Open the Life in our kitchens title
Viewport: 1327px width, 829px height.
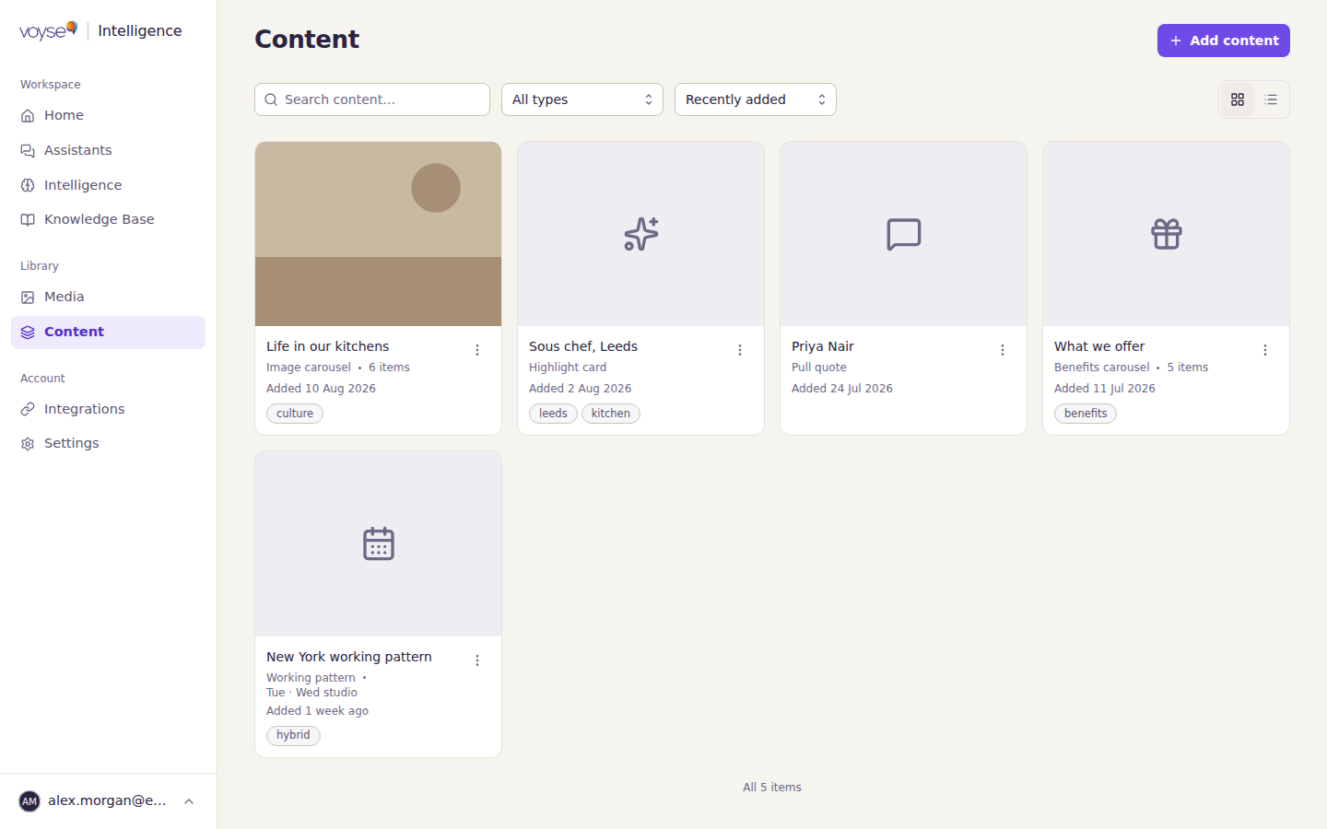(x=327, y=346)
